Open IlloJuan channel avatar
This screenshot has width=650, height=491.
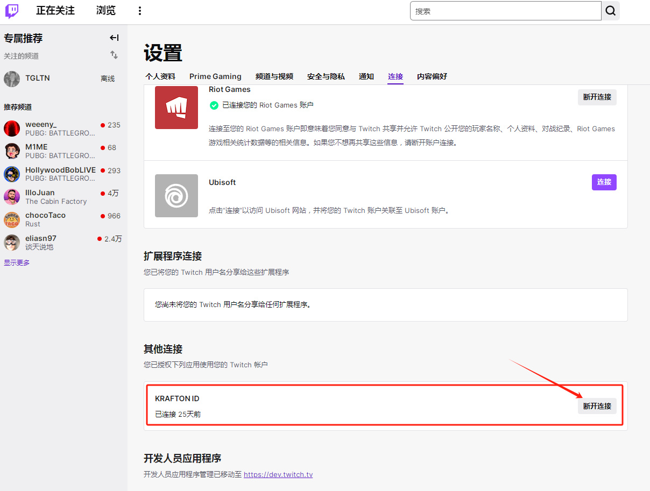[12, 197]
